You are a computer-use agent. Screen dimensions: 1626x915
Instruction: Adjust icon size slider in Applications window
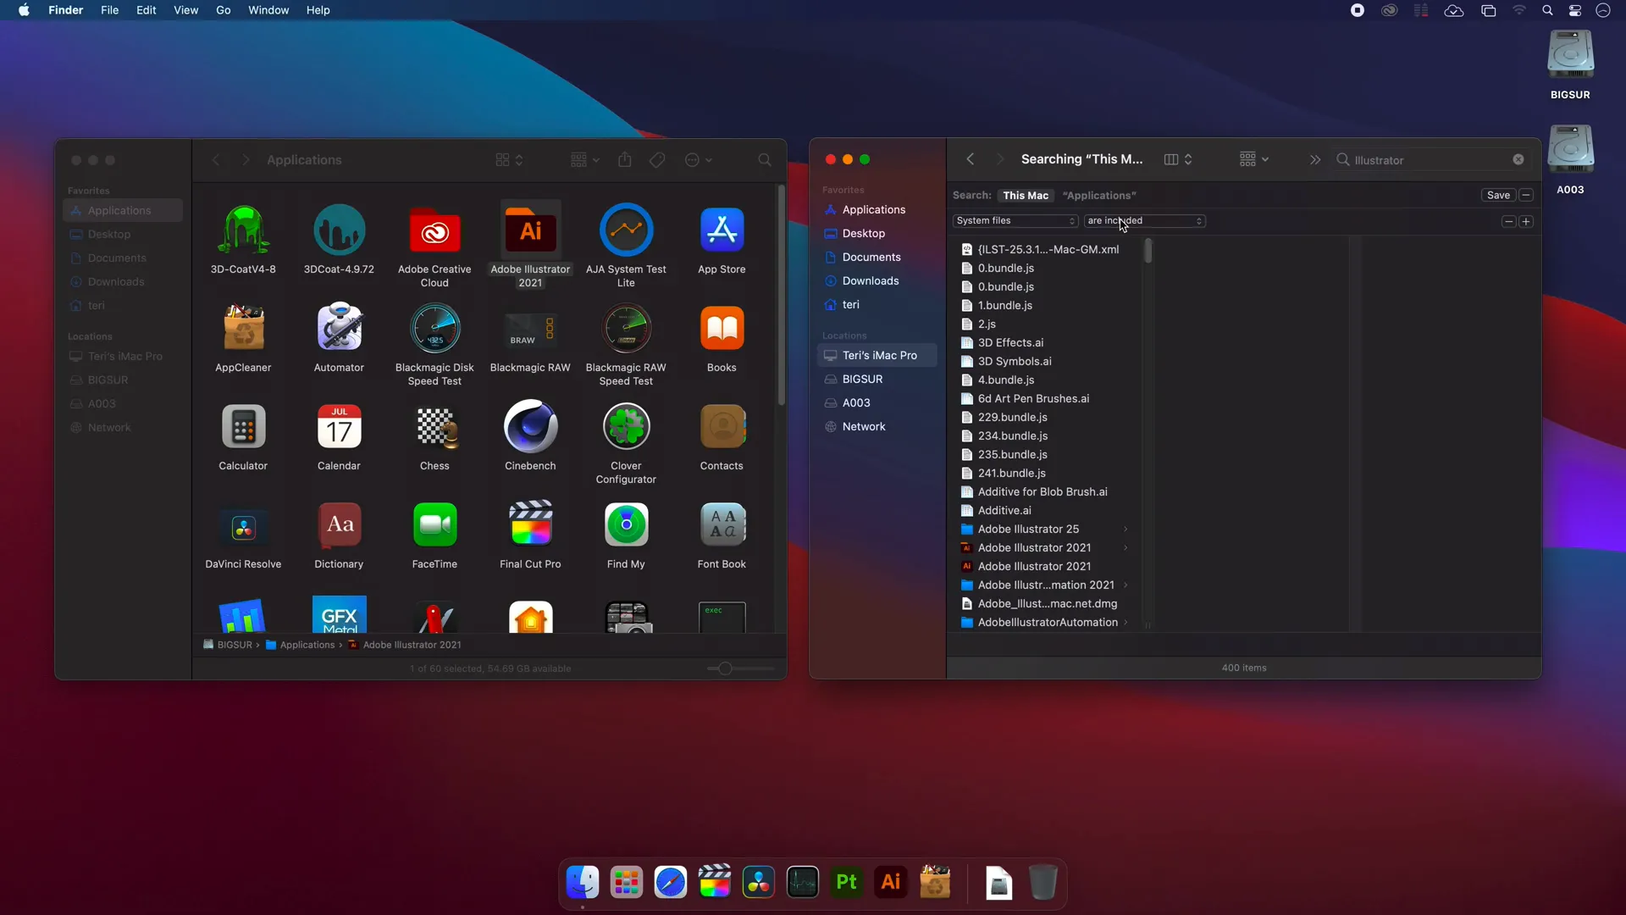(725, 668)
